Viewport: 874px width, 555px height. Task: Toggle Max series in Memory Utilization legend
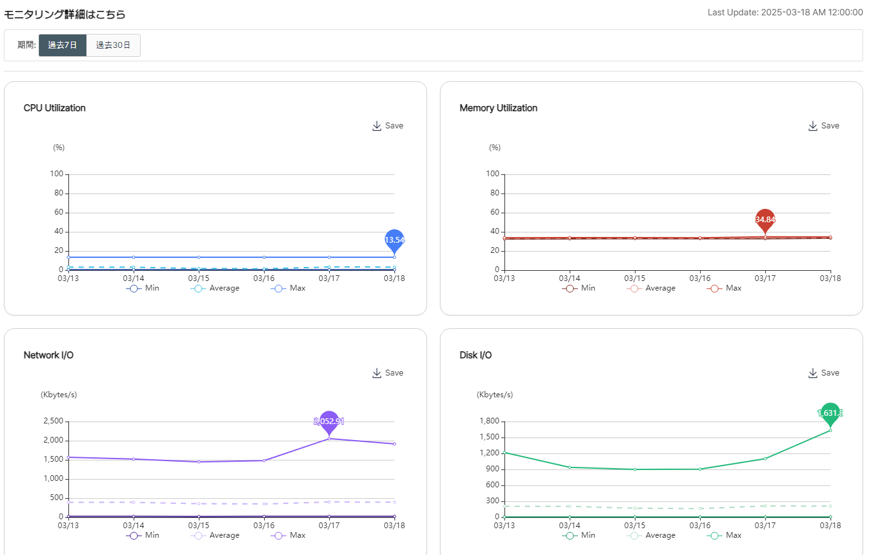[x=724, y=288]
